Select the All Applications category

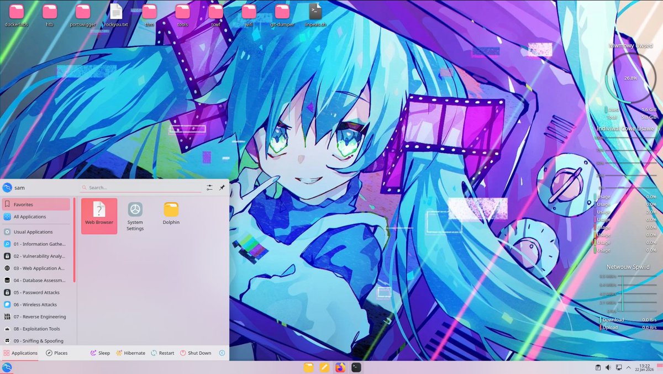pos(36,217)
